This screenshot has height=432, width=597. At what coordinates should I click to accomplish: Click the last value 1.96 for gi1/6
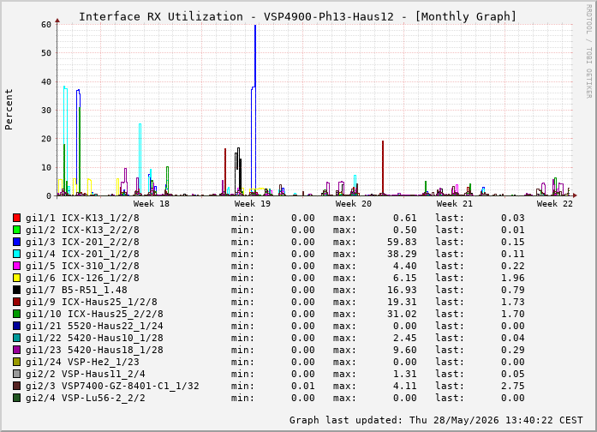click(x=512, y=278)
